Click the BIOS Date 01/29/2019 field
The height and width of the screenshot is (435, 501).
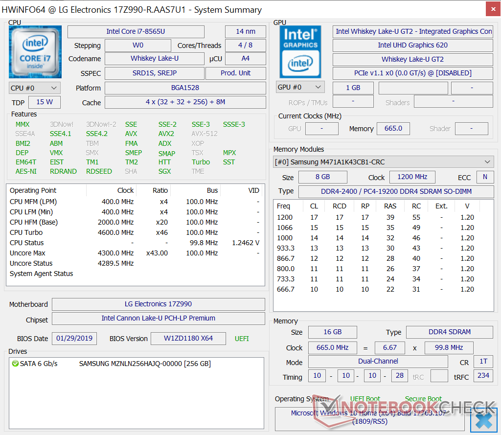pos(74,338)
